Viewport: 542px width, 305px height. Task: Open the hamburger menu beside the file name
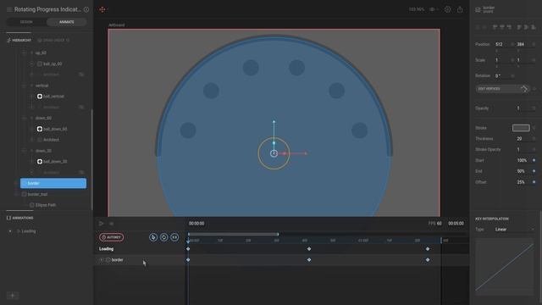point(9,9)
